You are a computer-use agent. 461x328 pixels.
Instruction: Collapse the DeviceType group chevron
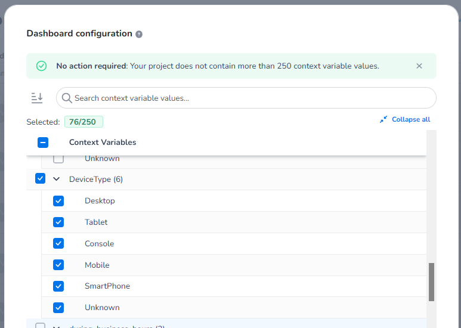pyautogui.click(x=57, y=179)
